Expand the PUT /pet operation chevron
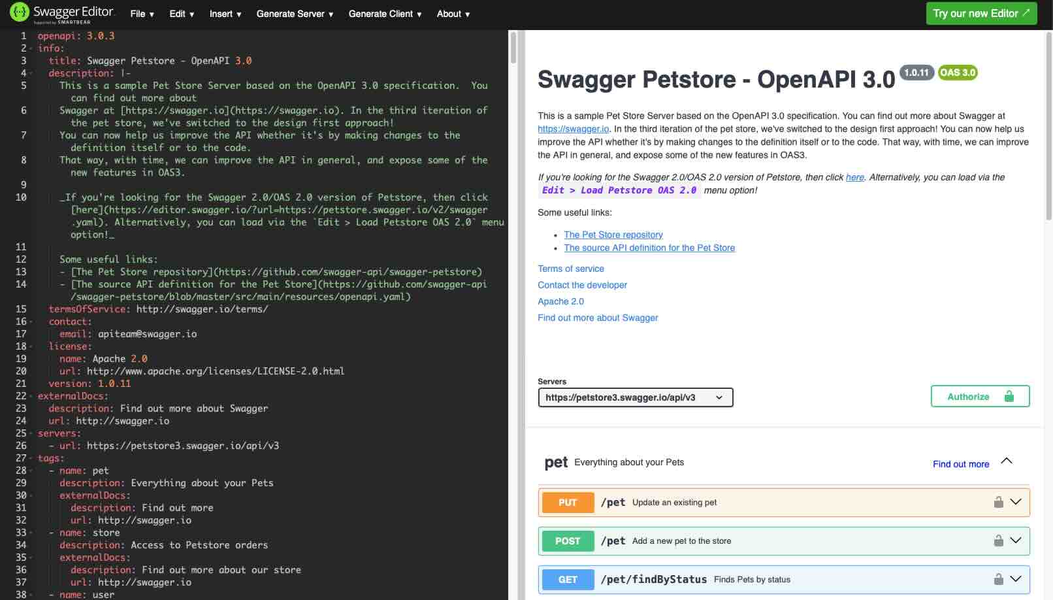Viewport: 1053px width, 600px height. (1016, 502)
